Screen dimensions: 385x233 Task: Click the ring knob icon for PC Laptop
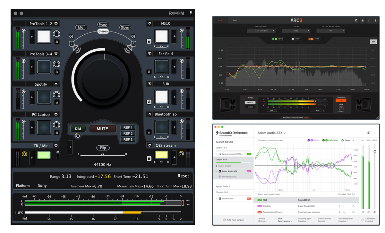pyautogui.click(x=56, y=125)
